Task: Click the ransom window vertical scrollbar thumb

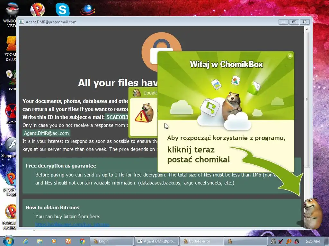Action: coord(307,99)
